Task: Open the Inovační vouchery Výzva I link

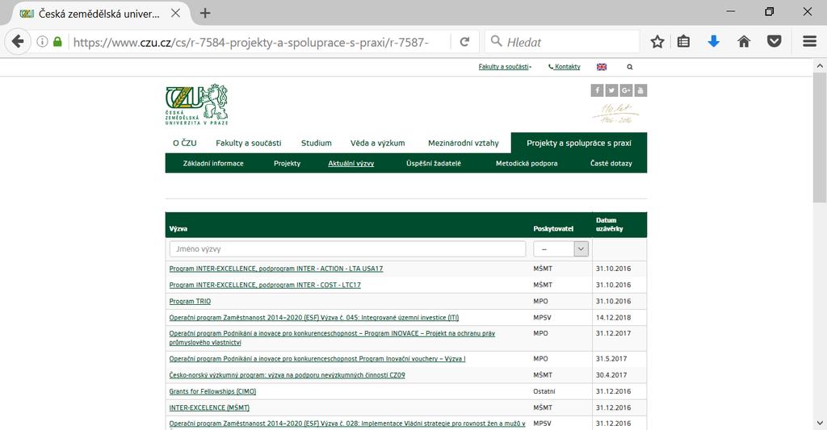Action: pos(317,359)
